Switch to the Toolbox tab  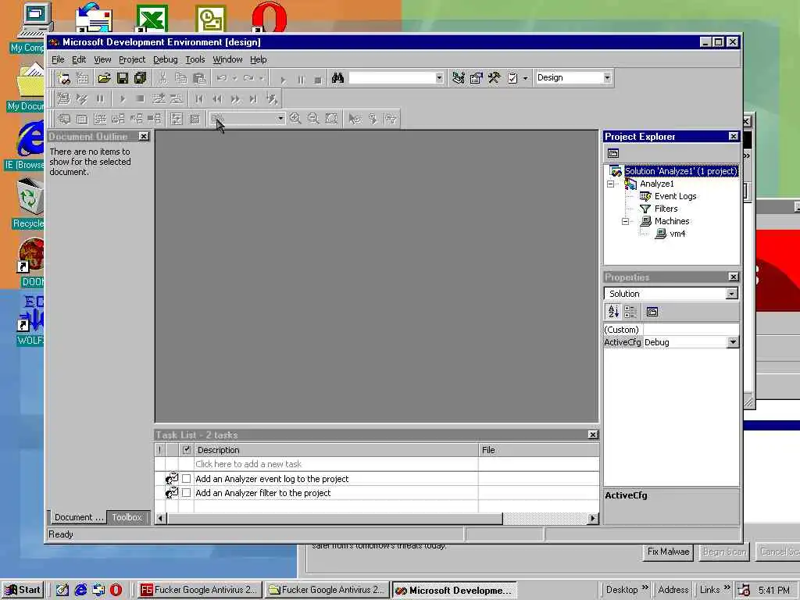click(x=127, y=517)
